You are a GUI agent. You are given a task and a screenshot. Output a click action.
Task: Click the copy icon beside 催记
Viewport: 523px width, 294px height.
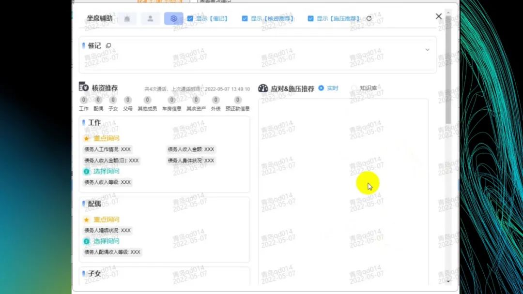(108, 46)
